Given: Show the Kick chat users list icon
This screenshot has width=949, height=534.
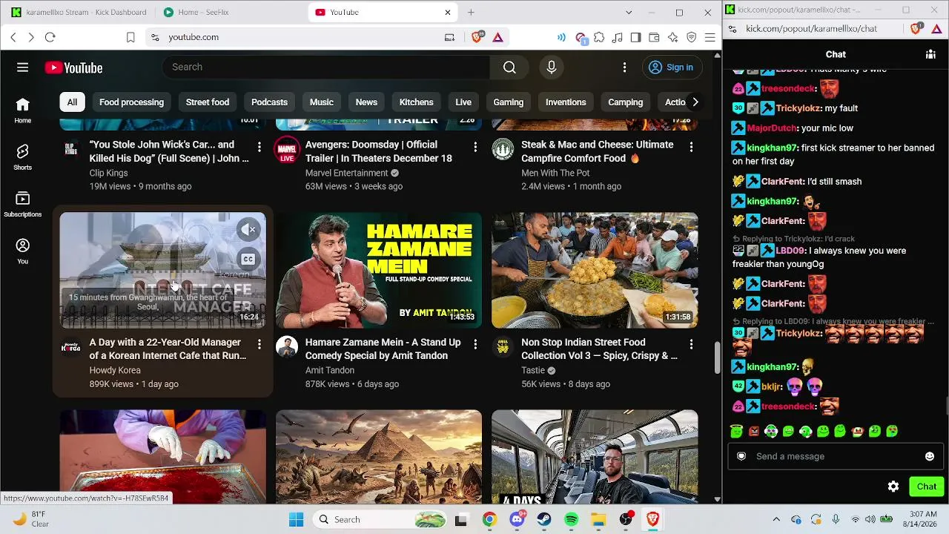Looking at the screenshot, I should (x=930, y=54).
